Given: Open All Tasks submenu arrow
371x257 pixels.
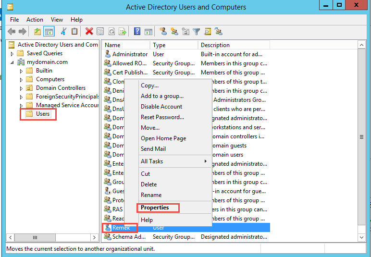Looking at the screenshot, I should tap(205, 161).
